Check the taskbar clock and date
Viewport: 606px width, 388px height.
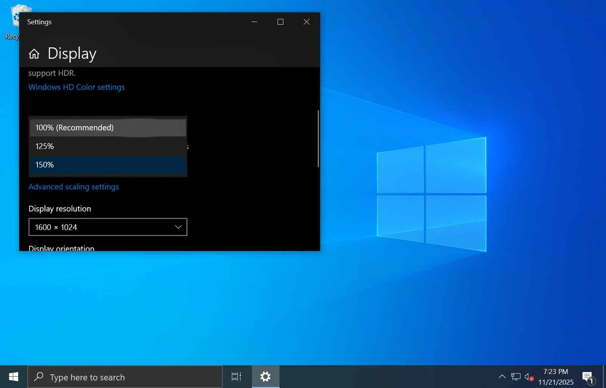[x=556, y=377]
